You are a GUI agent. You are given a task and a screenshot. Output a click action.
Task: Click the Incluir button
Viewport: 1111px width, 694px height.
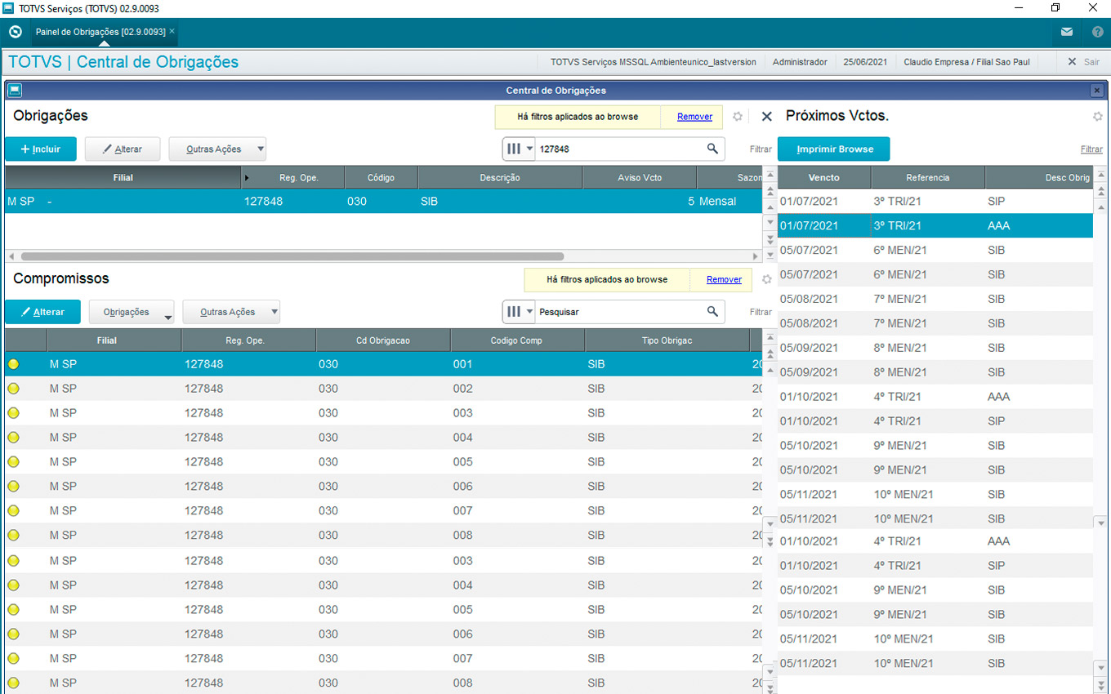[x=41, y=149]
